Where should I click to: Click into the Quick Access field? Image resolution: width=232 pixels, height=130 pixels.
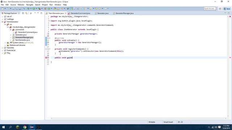[x=210, y=9]
